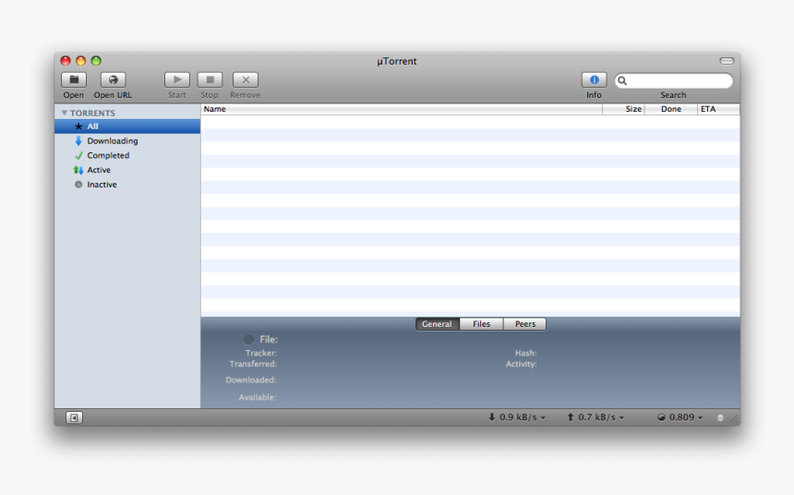This screenshot has height=495, width=794.
Task: Sort torrents by Done column
Action: [x=671, y=109]
